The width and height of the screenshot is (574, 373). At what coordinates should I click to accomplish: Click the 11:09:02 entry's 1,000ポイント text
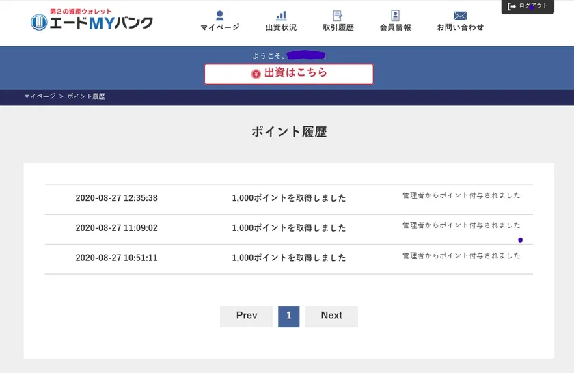pos(288,228)
